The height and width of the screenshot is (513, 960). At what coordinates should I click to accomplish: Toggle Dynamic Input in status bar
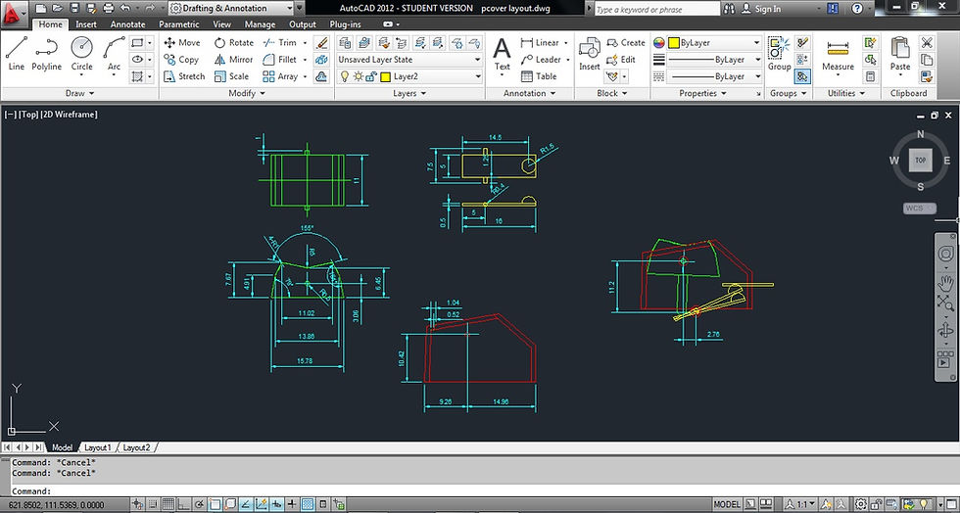pyautogui.click(x=276, y=504)
